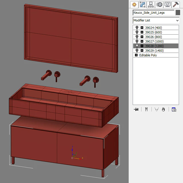Screen dimensions: 183x183
Task: Toggle lightbulb for 39027 (1000) modifier
Action: [137, 41]
